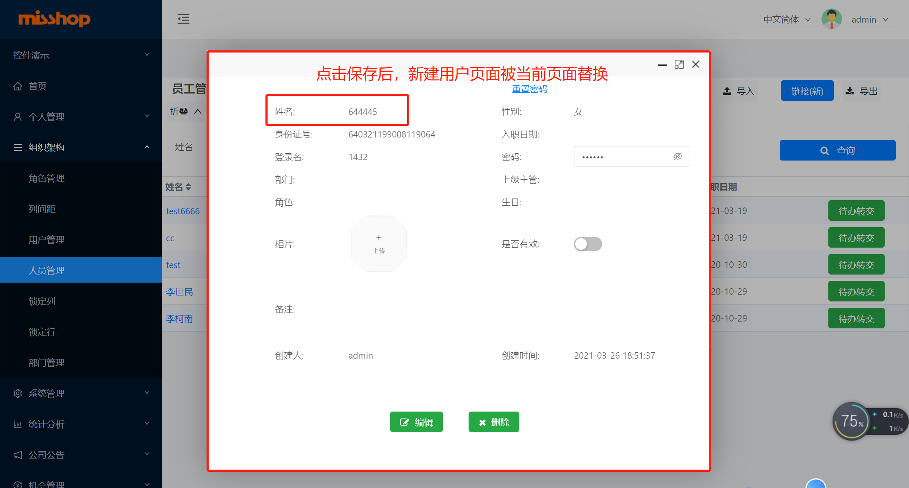The width and height of the screenshot is (909, 488).
Task: Click the 导入 upload icon button
Action: (738, 91)
